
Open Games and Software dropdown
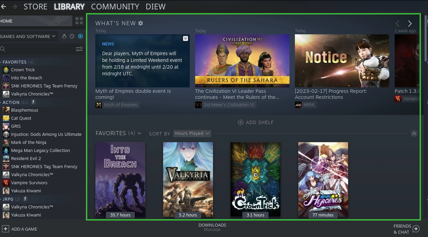coord(28,36)
